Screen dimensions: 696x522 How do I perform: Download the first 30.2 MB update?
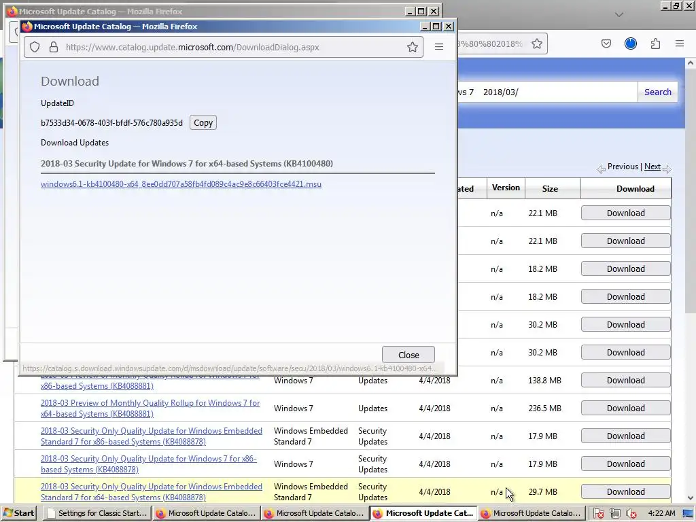(625, 324)
